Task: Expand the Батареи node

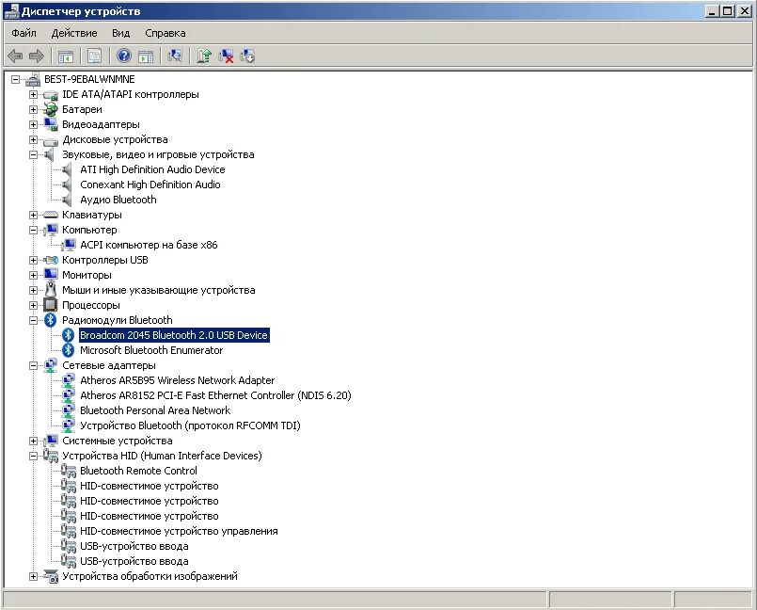Action: click(x=33, y=109)
